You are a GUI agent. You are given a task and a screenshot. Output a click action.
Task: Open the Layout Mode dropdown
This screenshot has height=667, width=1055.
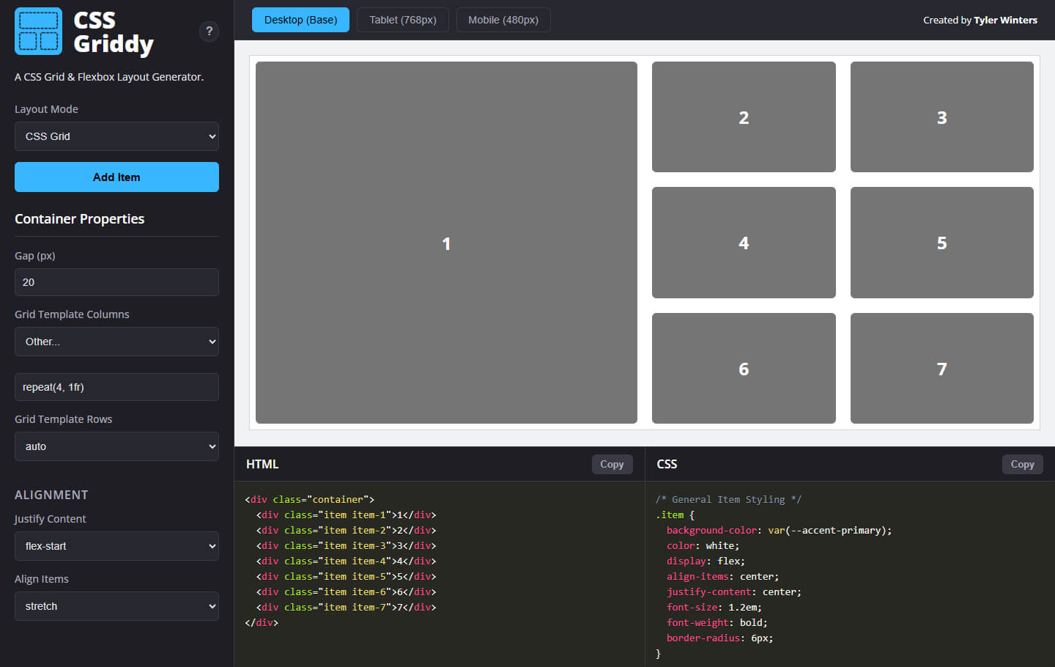click(116, 136)
